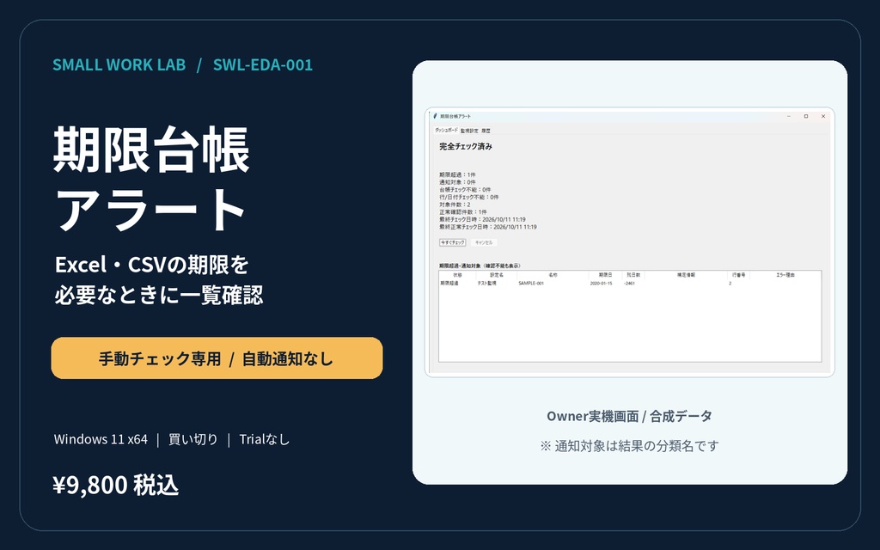Click the 状態 column header
The image size is (880, 550).
tap(457, 275)
